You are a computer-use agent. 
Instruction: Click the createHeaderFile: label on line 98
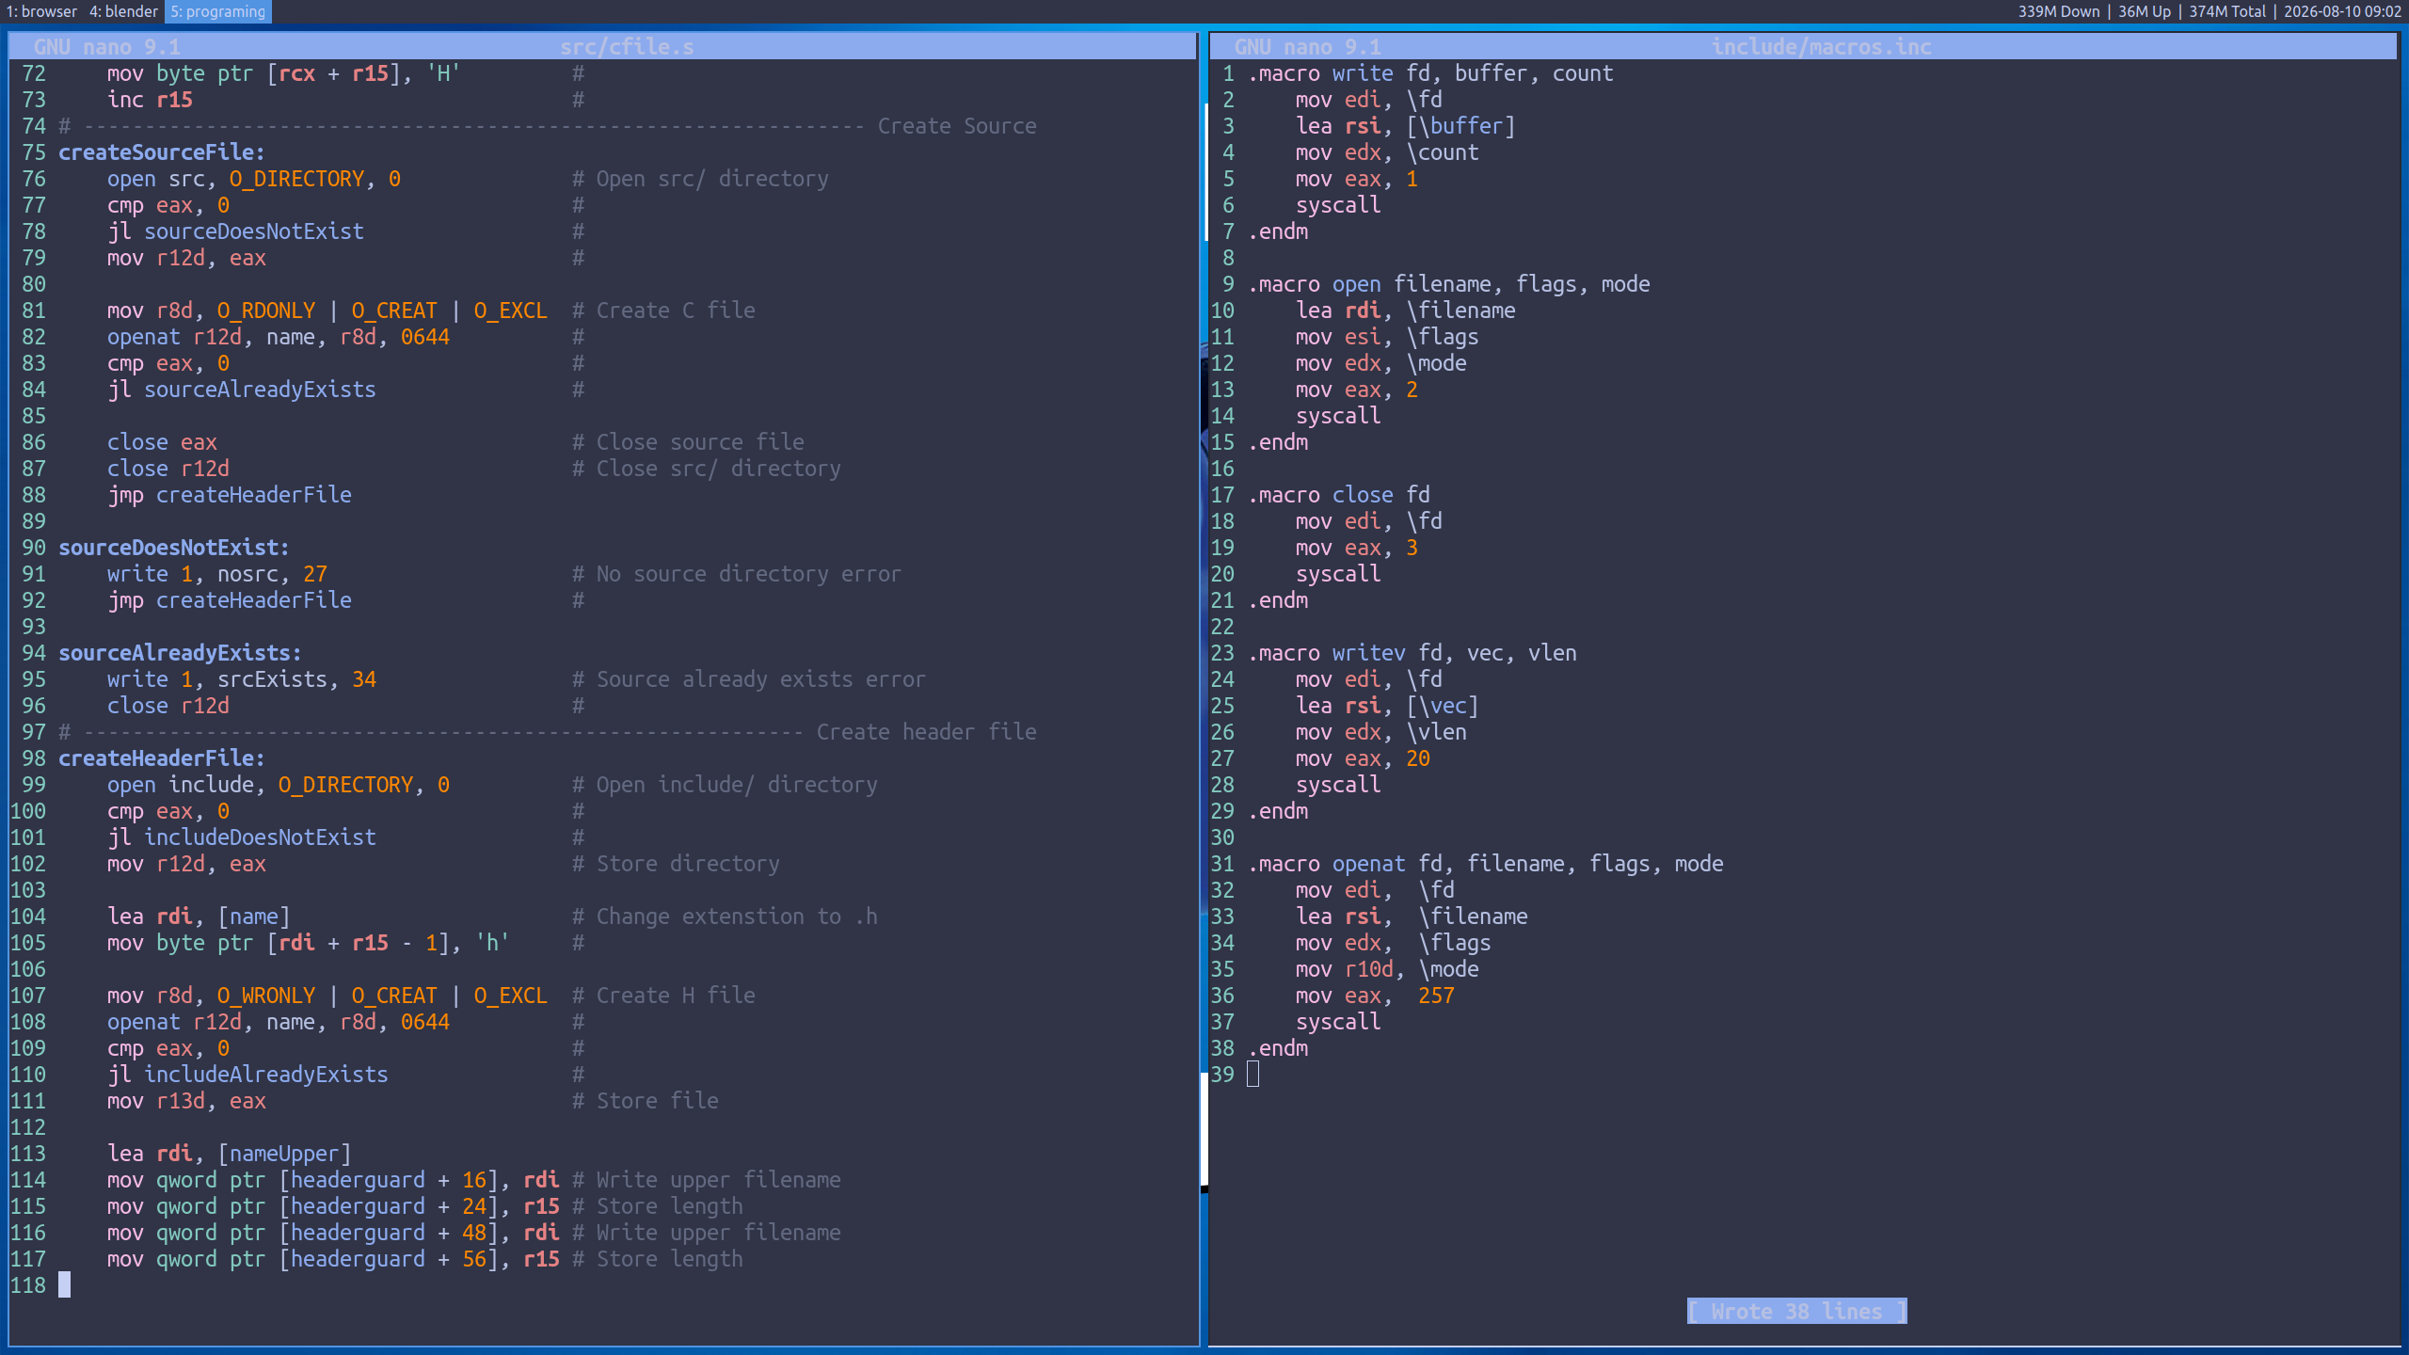pos(162,758)
